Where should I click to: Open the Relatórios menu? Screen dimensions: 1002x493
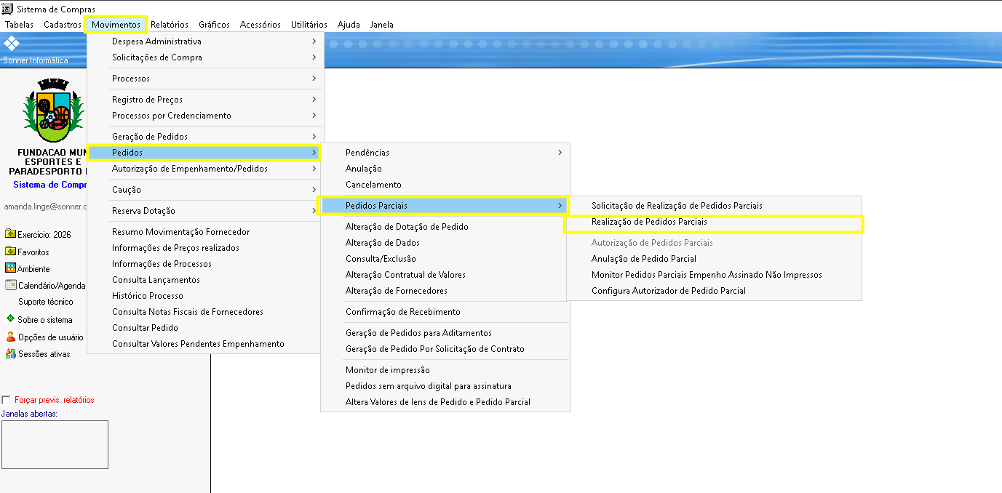(x=169, y=25)
